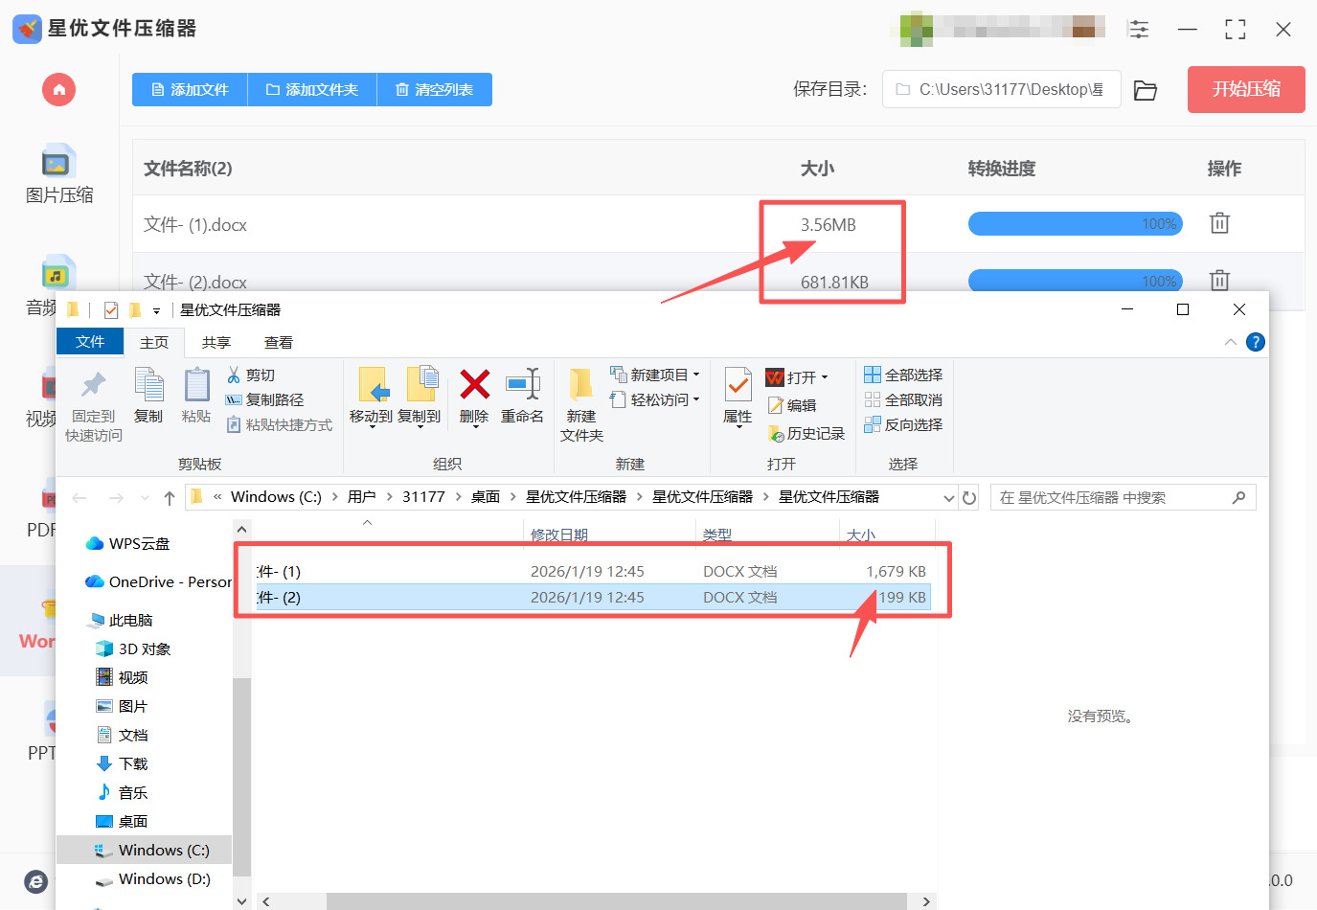This screenshot has width=1317, height=910.
Task: Click 剪切 (Cut) in the ribbon
Action: point(251,375)
